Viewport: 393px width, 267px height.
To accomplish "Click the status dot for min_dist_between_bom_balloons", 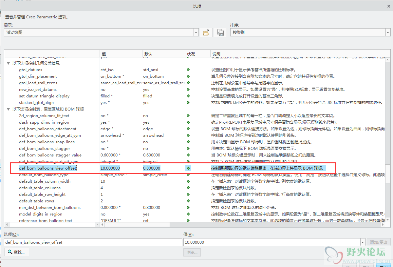I will tap(188, 208).
